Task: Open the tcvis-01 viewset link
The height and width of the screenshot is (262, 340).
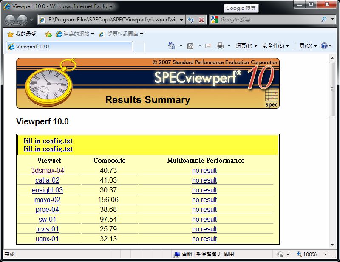Action: click(x=47, y=229)
